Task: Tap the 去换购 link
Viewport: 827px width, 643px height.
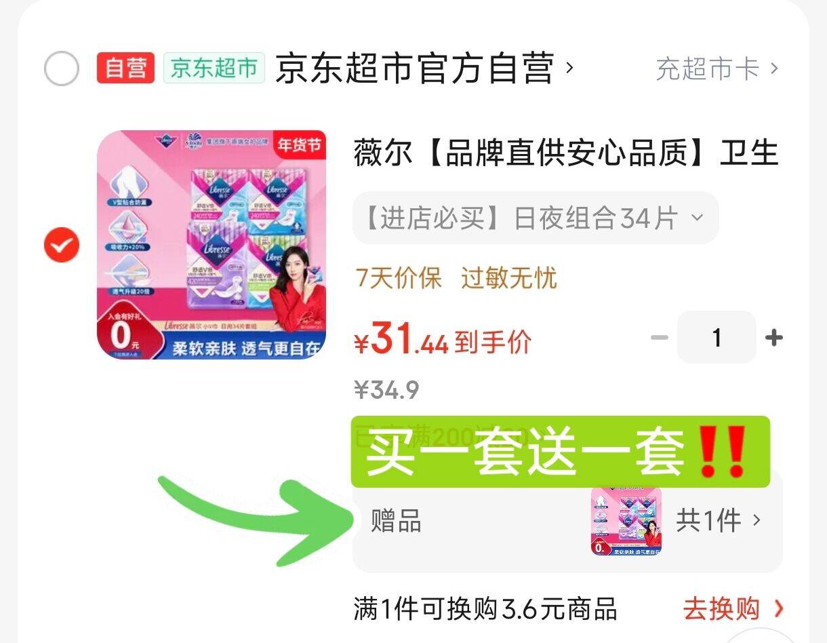Action: [721, 608]
